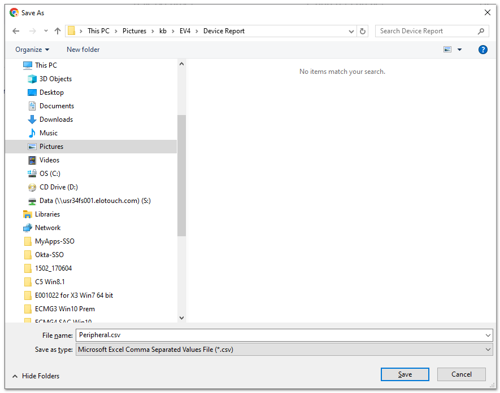Image resolution: width=500 pixels, height=393 pixels.
Task: Expand the File name dropdown arrow
Action: pos(488,335)
